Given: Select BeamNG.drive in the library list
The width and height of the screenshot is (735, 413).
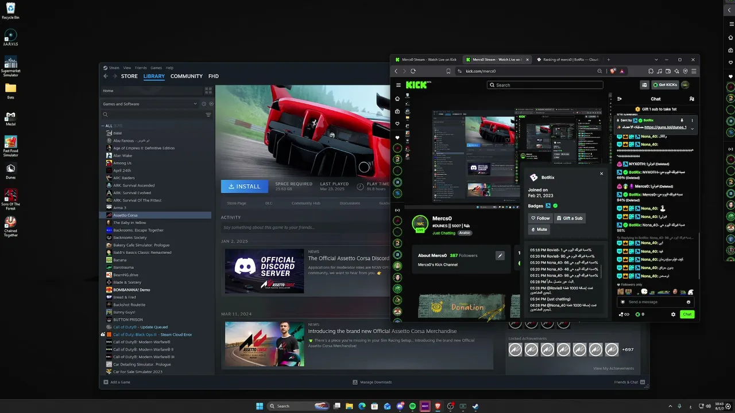Looking at the screenshot, I should click(125, 275).
